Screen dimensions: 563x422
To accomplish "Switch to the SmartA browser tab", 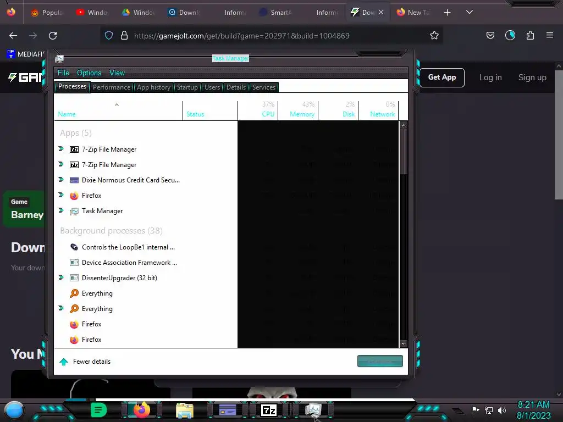I will 277,13.
